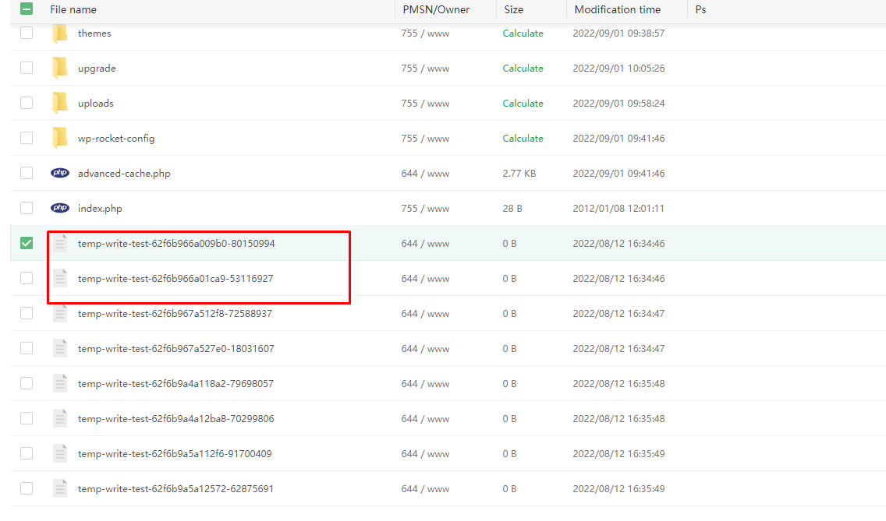Screen dimensions: 886x521
Task: Click Calculate for the wp-rocket-config folder
Action: [523, 138]
